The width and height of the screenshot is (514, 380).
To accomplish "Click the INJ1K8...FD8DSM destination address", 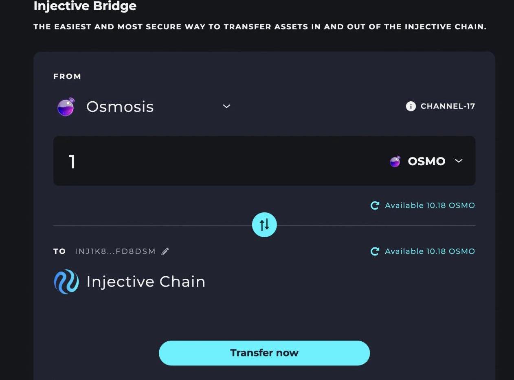I will click(x=115, y=251).
